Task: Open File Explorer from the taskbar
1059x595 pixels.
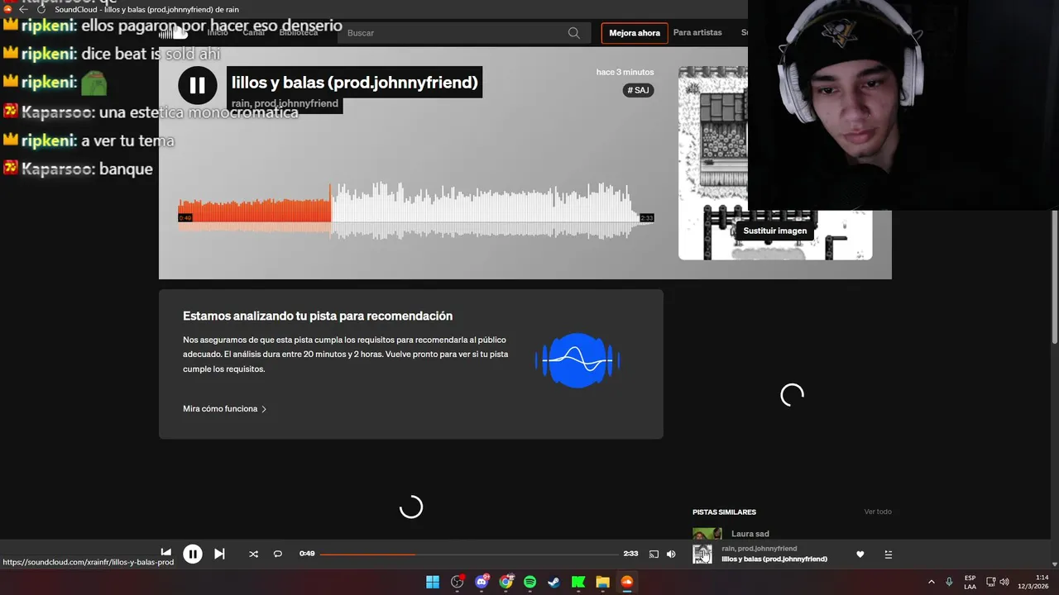Action: [x=602, y=582]
